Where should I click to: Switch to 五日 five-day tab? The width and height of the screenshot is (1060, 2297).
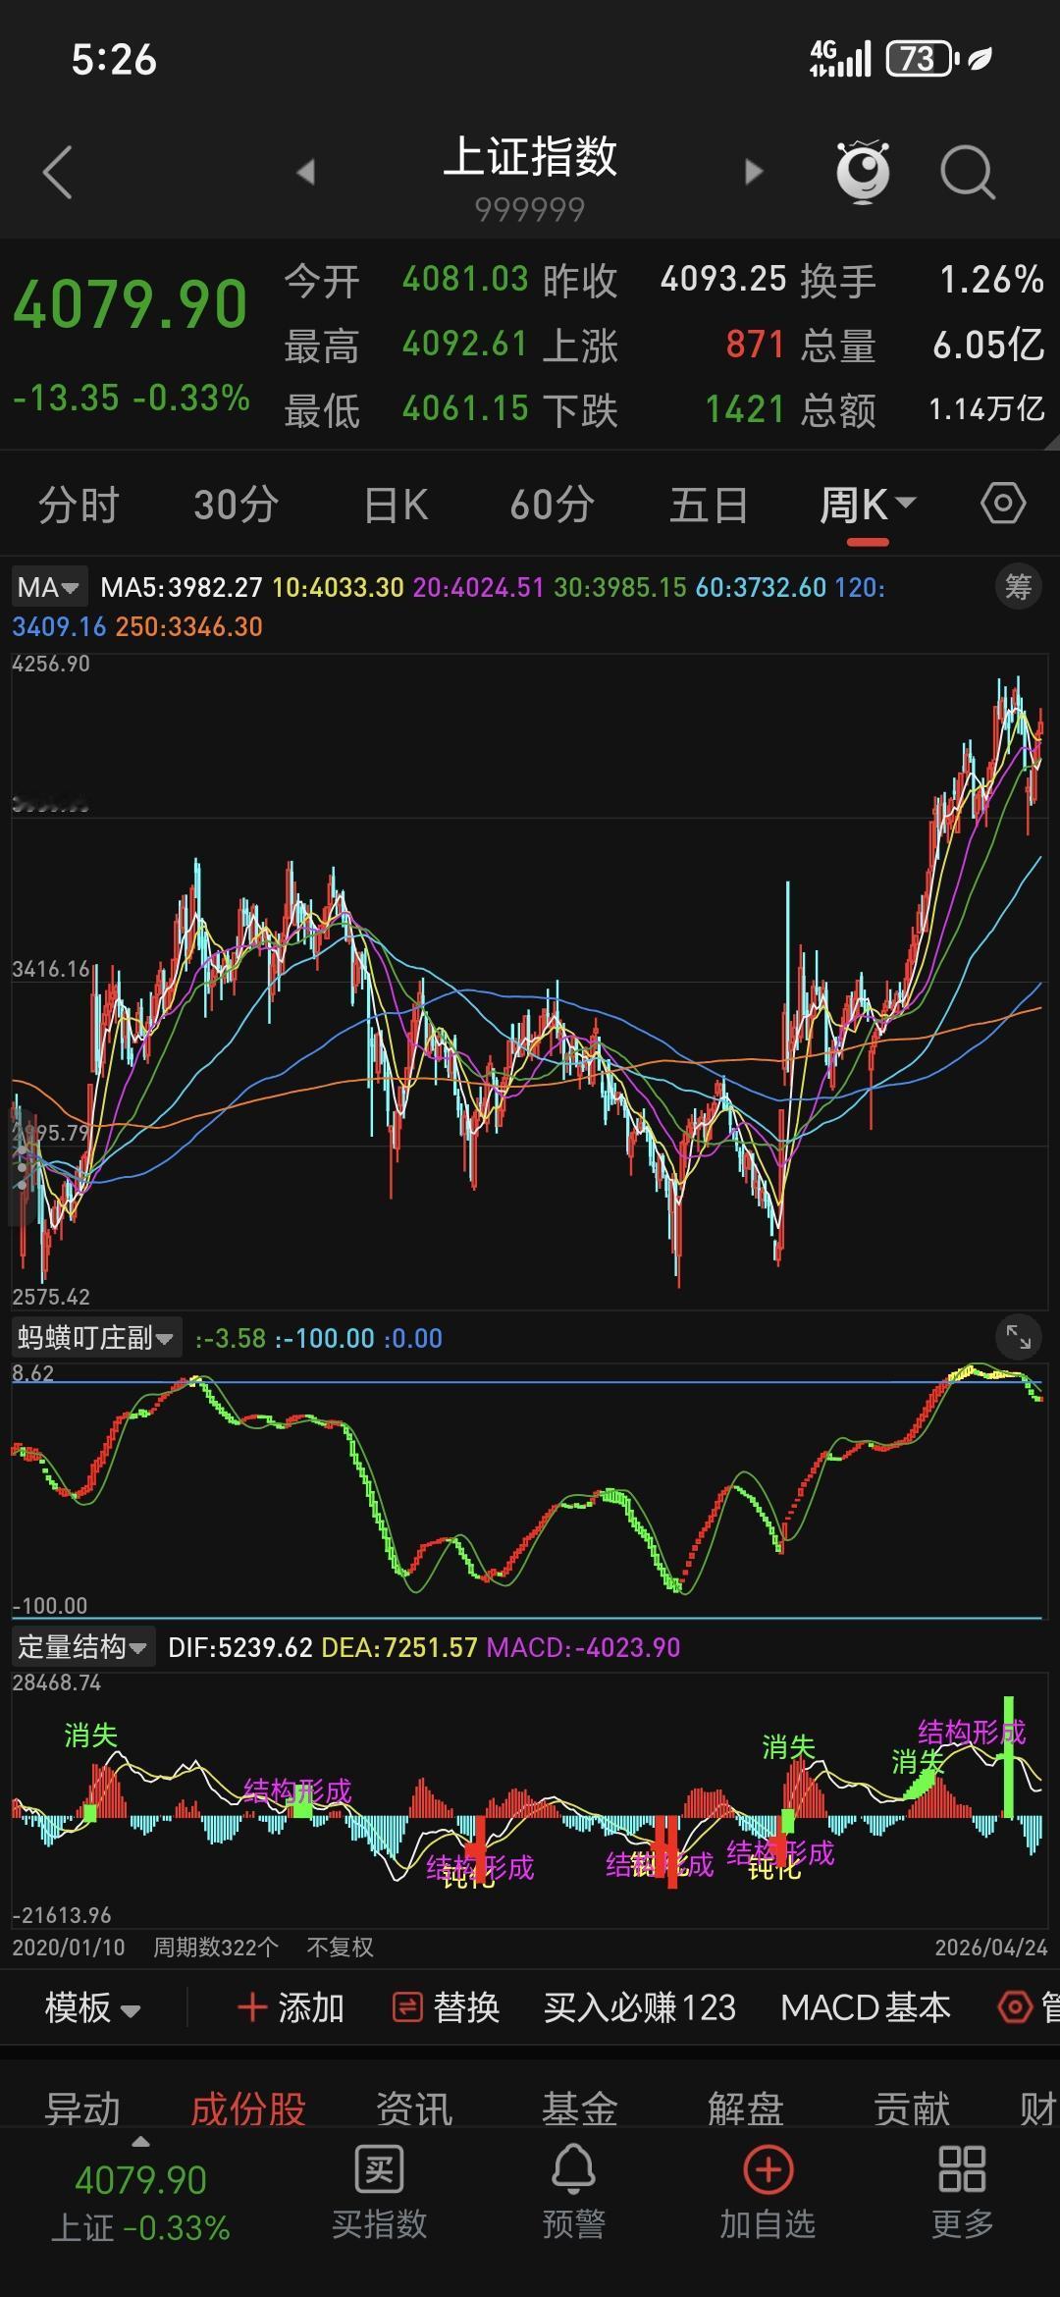[709, 506]
